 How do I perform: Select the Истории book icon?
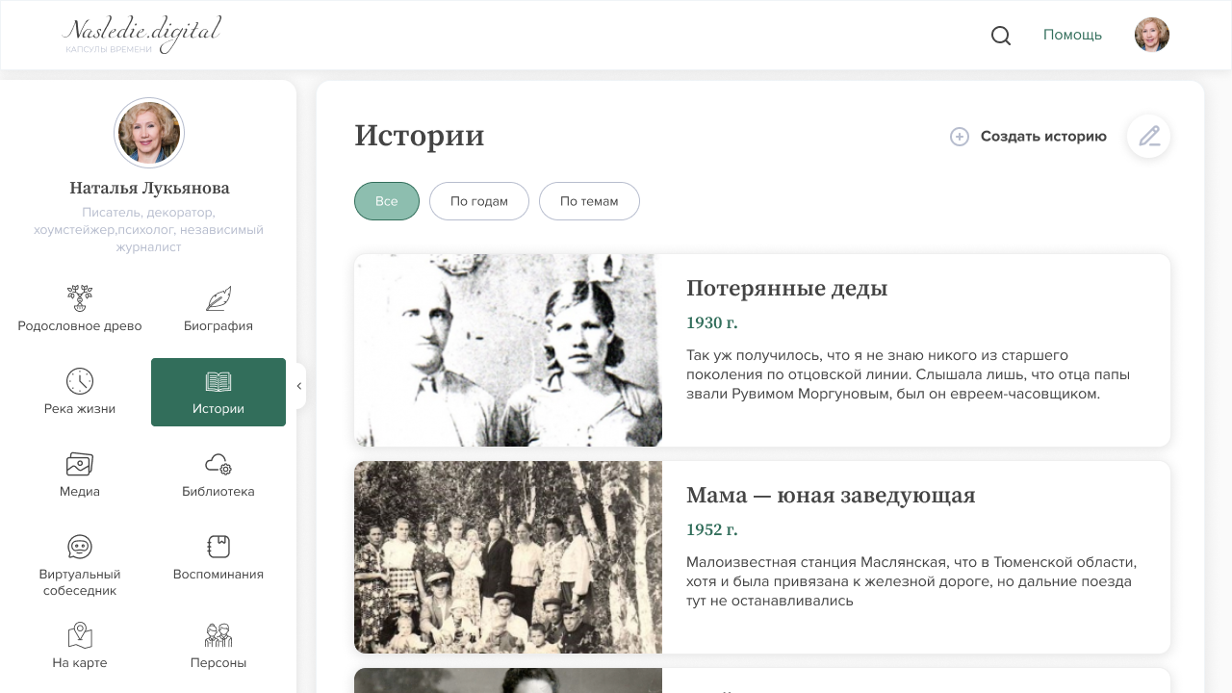pos(218,382)
